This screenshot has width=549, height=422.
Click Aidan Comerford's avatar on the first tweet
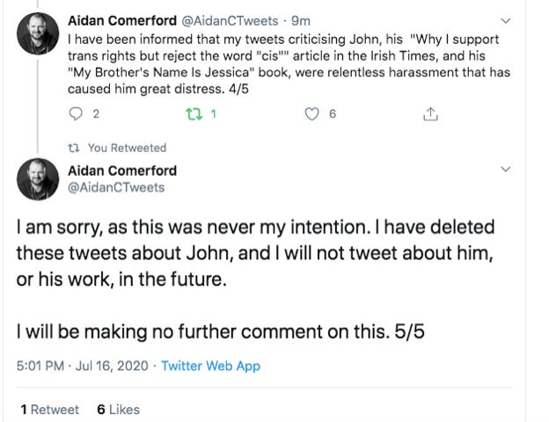36,31
